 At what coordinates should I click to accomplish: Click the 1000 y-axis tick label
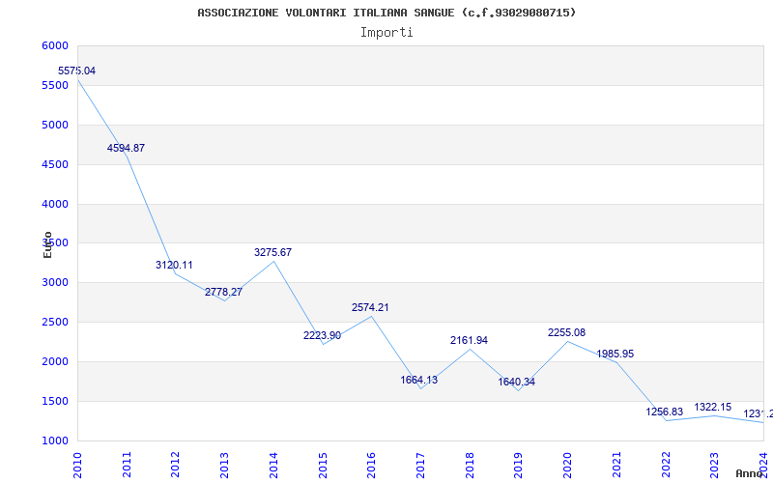54,440
